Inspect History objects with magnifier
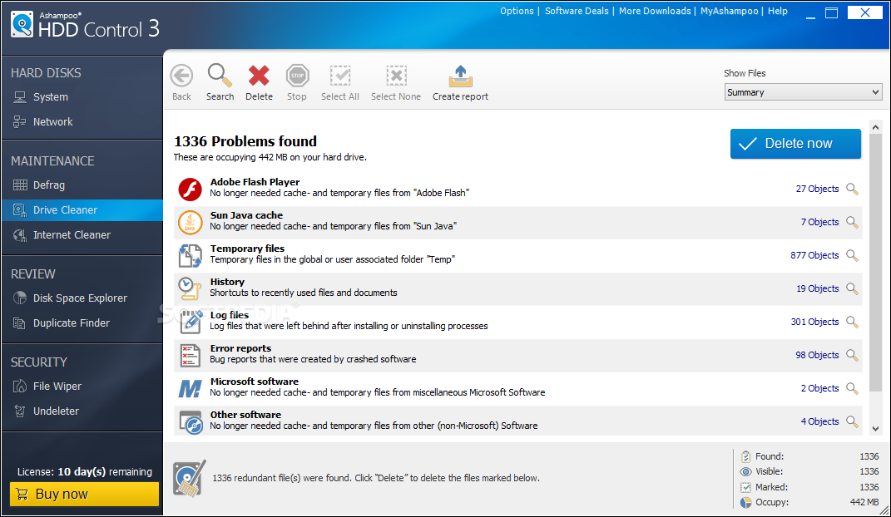Viewport: 891px width, 517px height. (x=852, y=289)
